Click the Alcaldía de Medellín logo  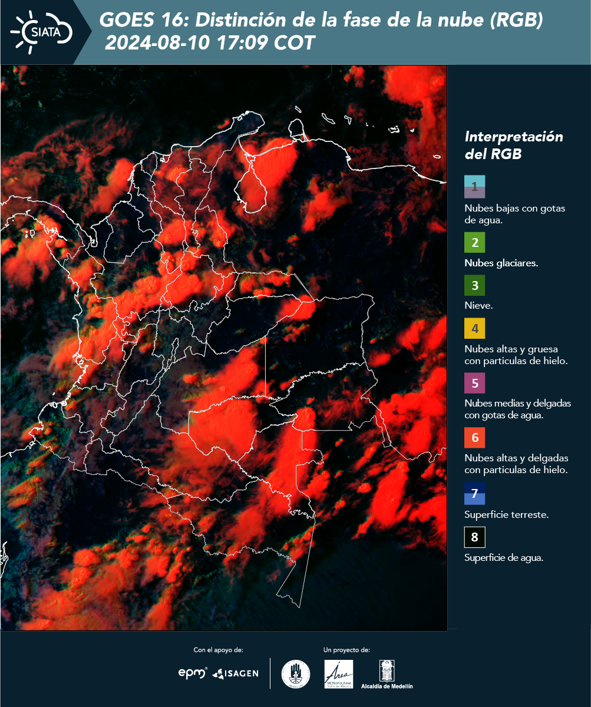[387, 675]
